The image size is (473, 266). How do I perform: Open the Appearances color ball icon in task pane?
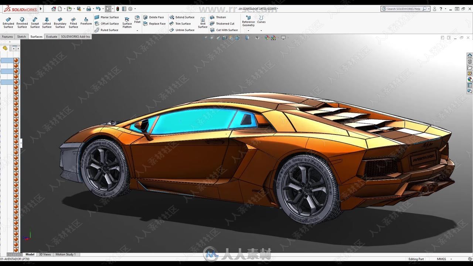[x=470, y=79]
